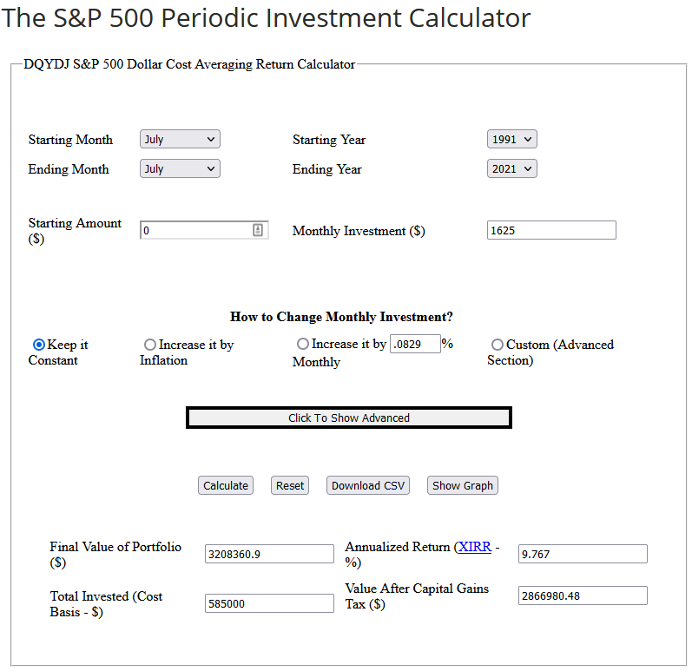Choose Increase it by percent Monthly
Viewport: 692px width, 671px height.
pos(303,344)
